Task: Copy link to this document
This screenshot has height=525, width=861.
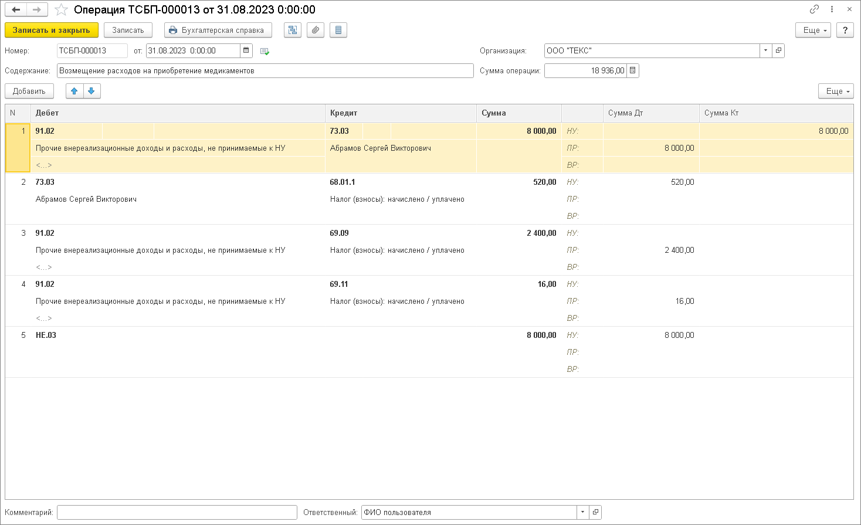Action: pos(814,9)
